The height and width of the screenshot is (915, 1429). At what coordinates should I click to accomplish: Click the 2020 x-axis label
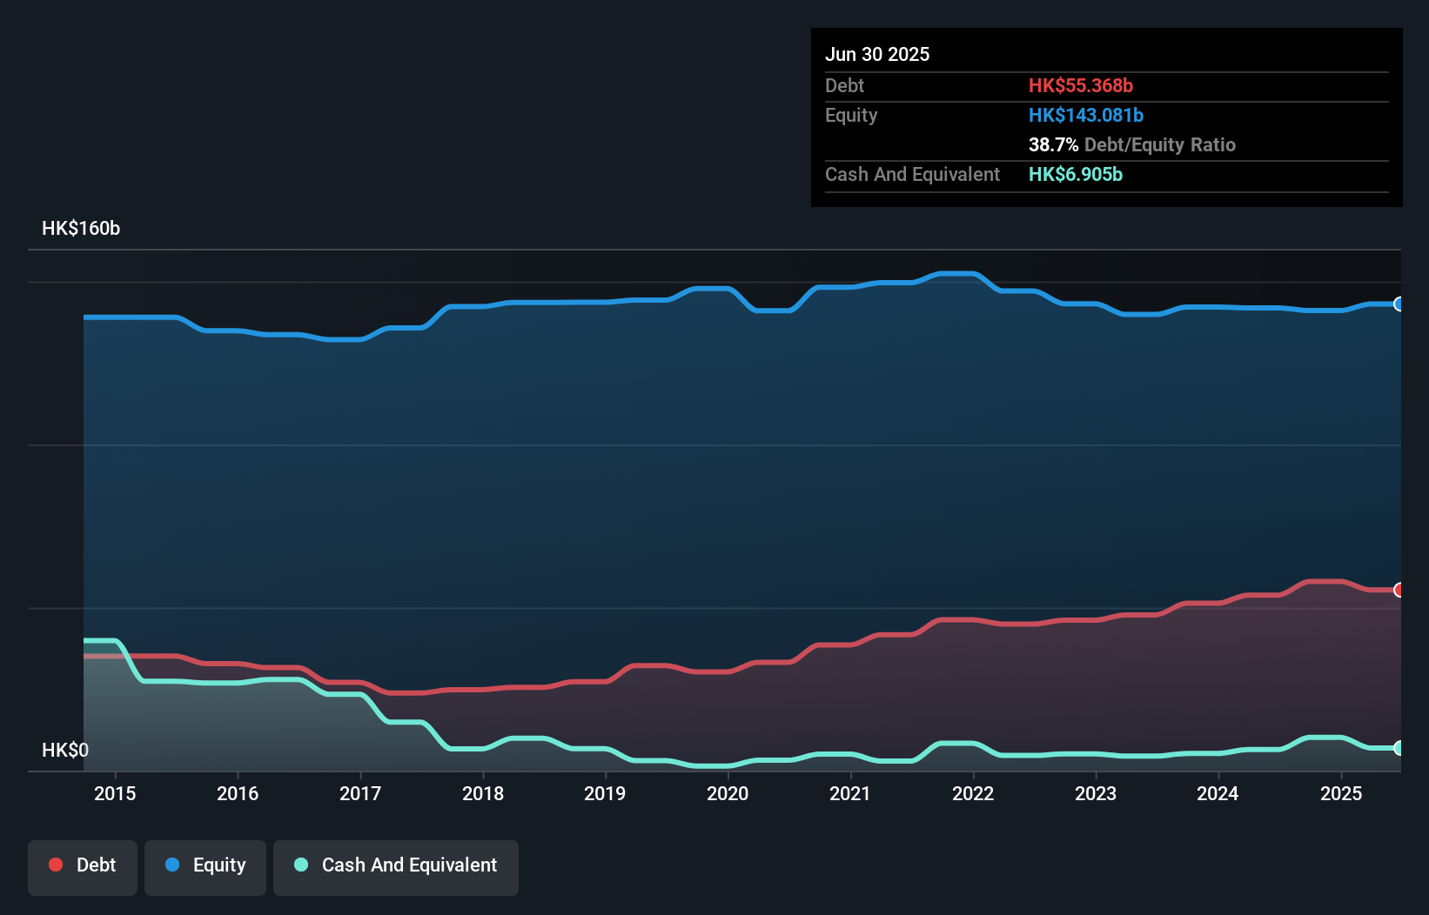tap(728, 793)
